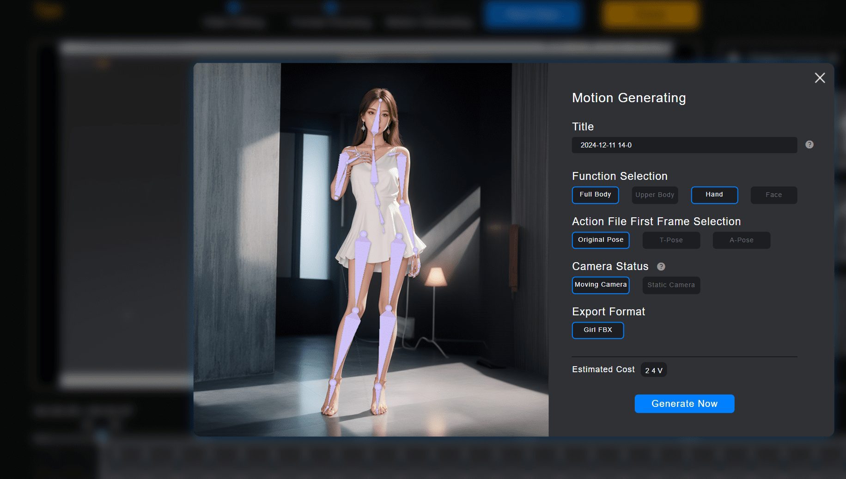This screenshot has height=479, width=846.
Task: Click the Title text input field
Action: pos(684,145)
